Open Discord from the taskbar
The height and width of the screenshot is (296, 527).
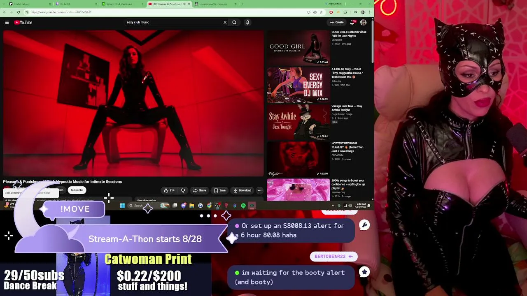tap(184, 206)
